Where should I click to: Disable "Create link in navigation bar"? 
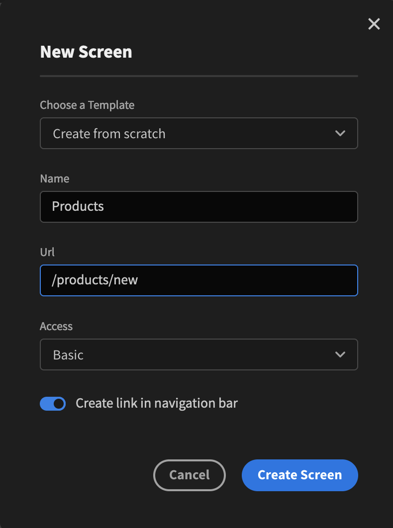tap(53, 404)
